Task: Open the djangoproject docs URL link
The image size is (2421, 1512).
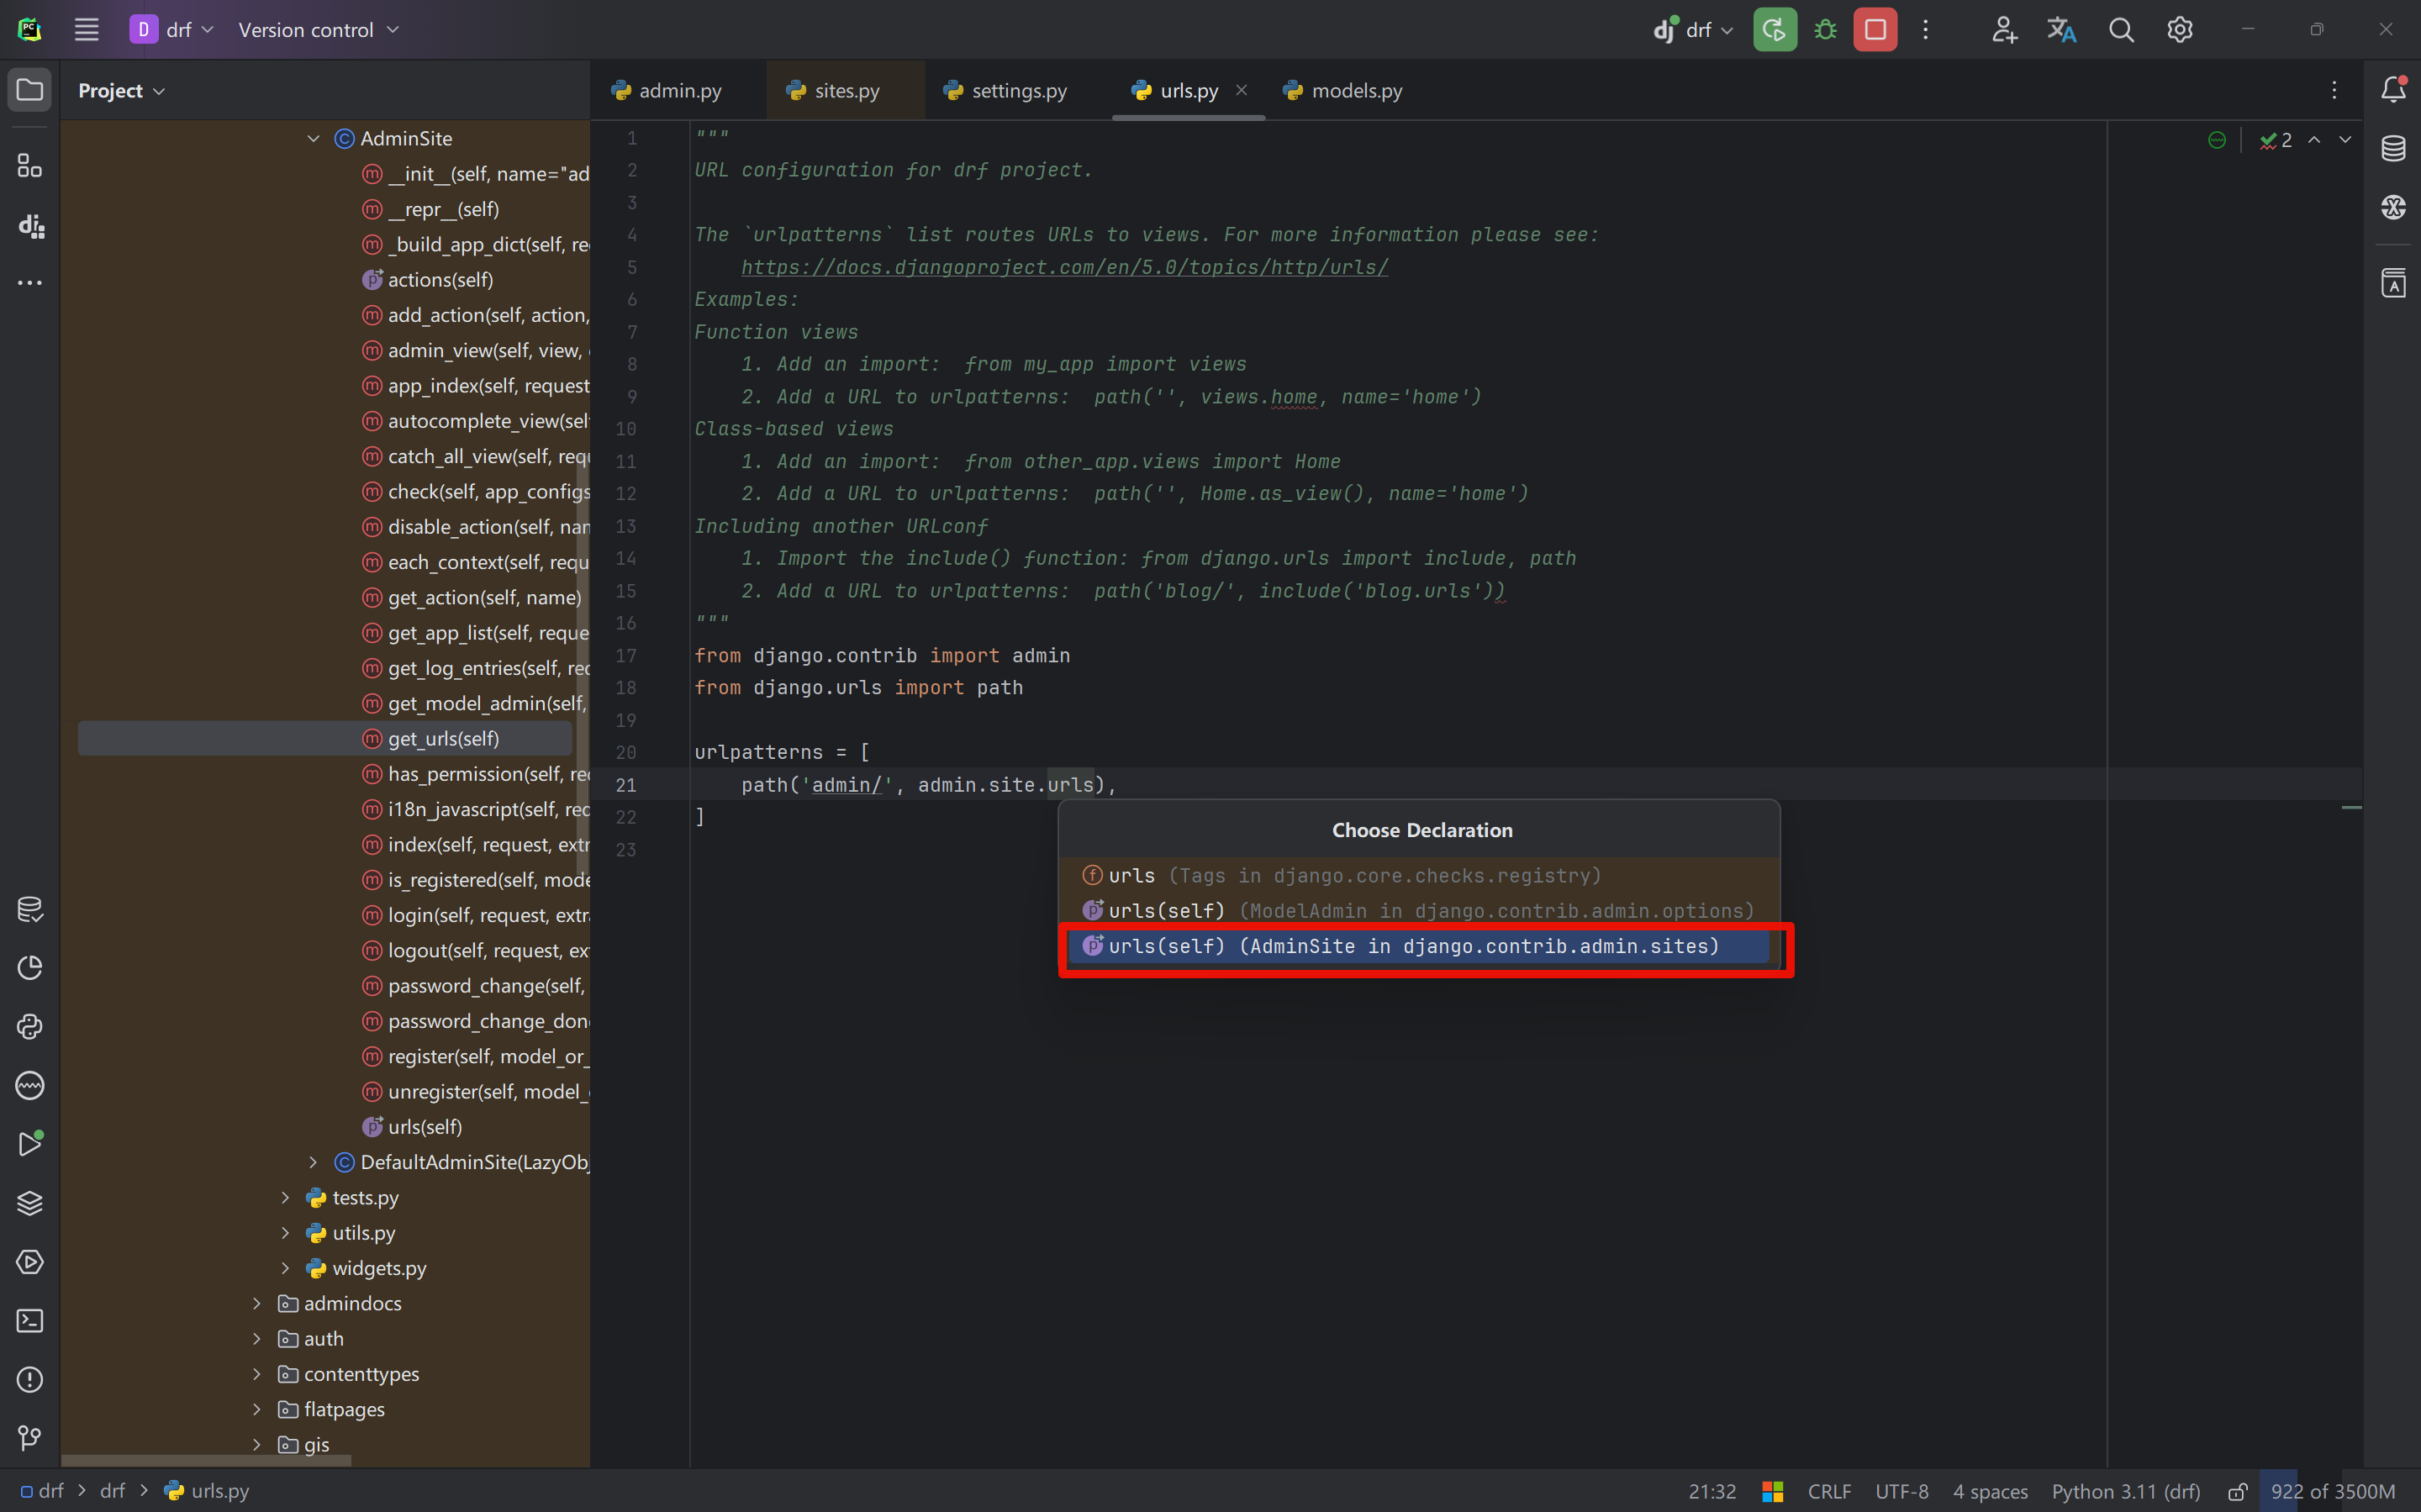Action: (1064, 267)
